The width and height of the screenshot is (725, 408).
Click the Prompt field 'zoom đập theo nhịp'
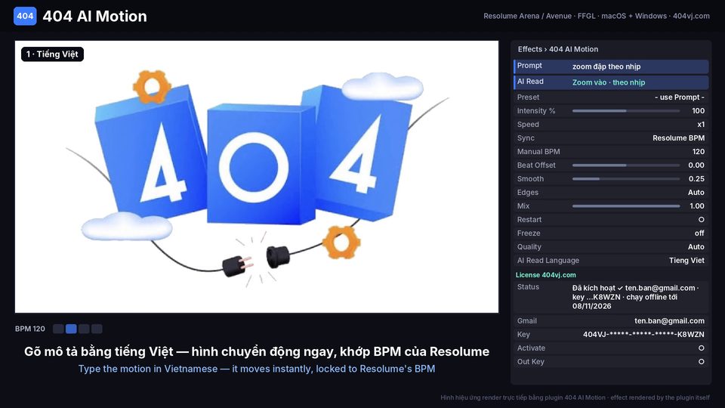pos(611,66)
